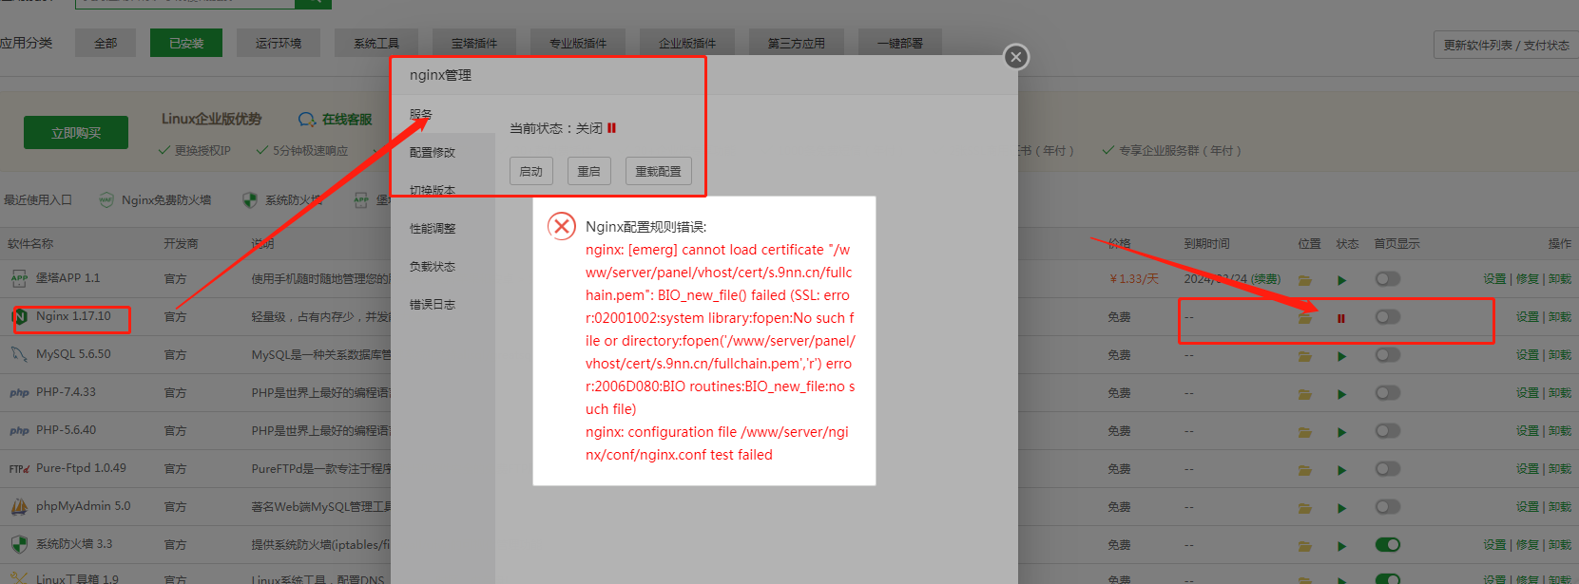1579x584 pixels.
Task: Click the Nginx 1.17.10 logo icon
Action: [20, 316]
